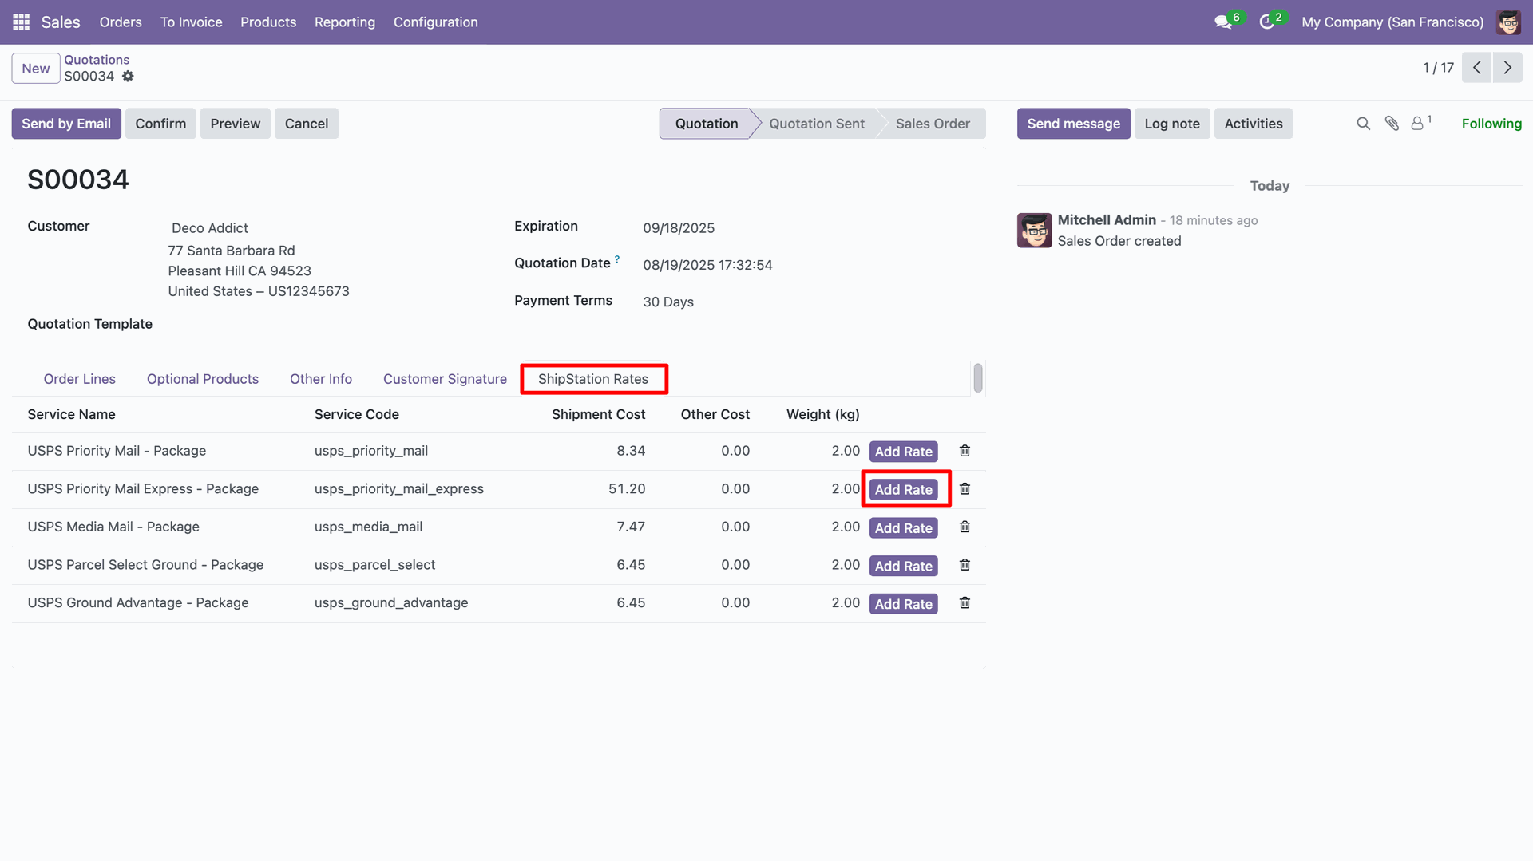Open the Configuration menu
Screen dimensions: 1533x861
435,22
